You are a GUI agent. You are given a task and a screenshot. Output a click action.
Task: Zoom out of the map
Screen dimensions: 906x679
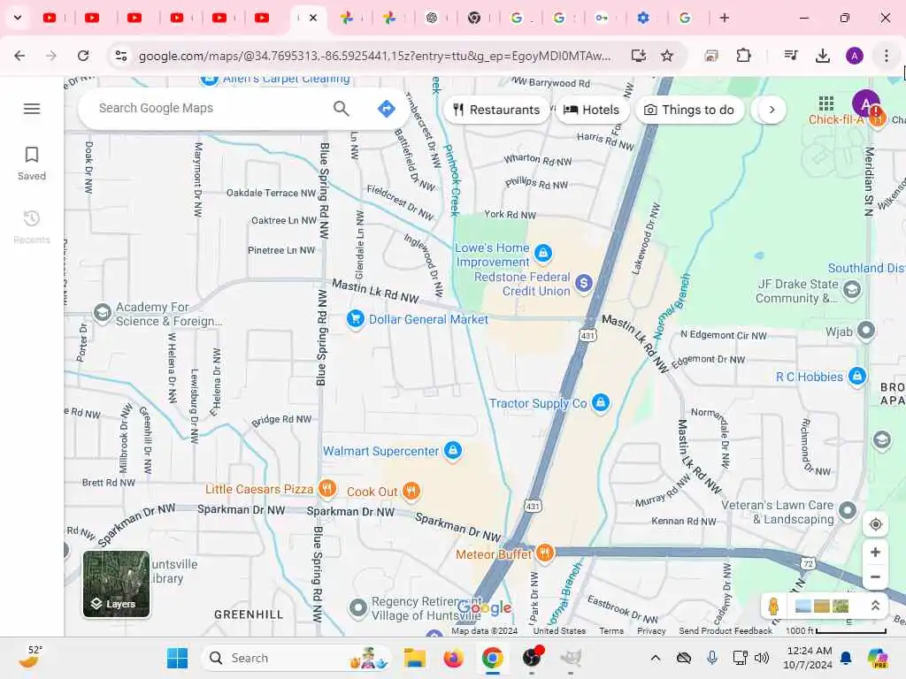point(875,576)
